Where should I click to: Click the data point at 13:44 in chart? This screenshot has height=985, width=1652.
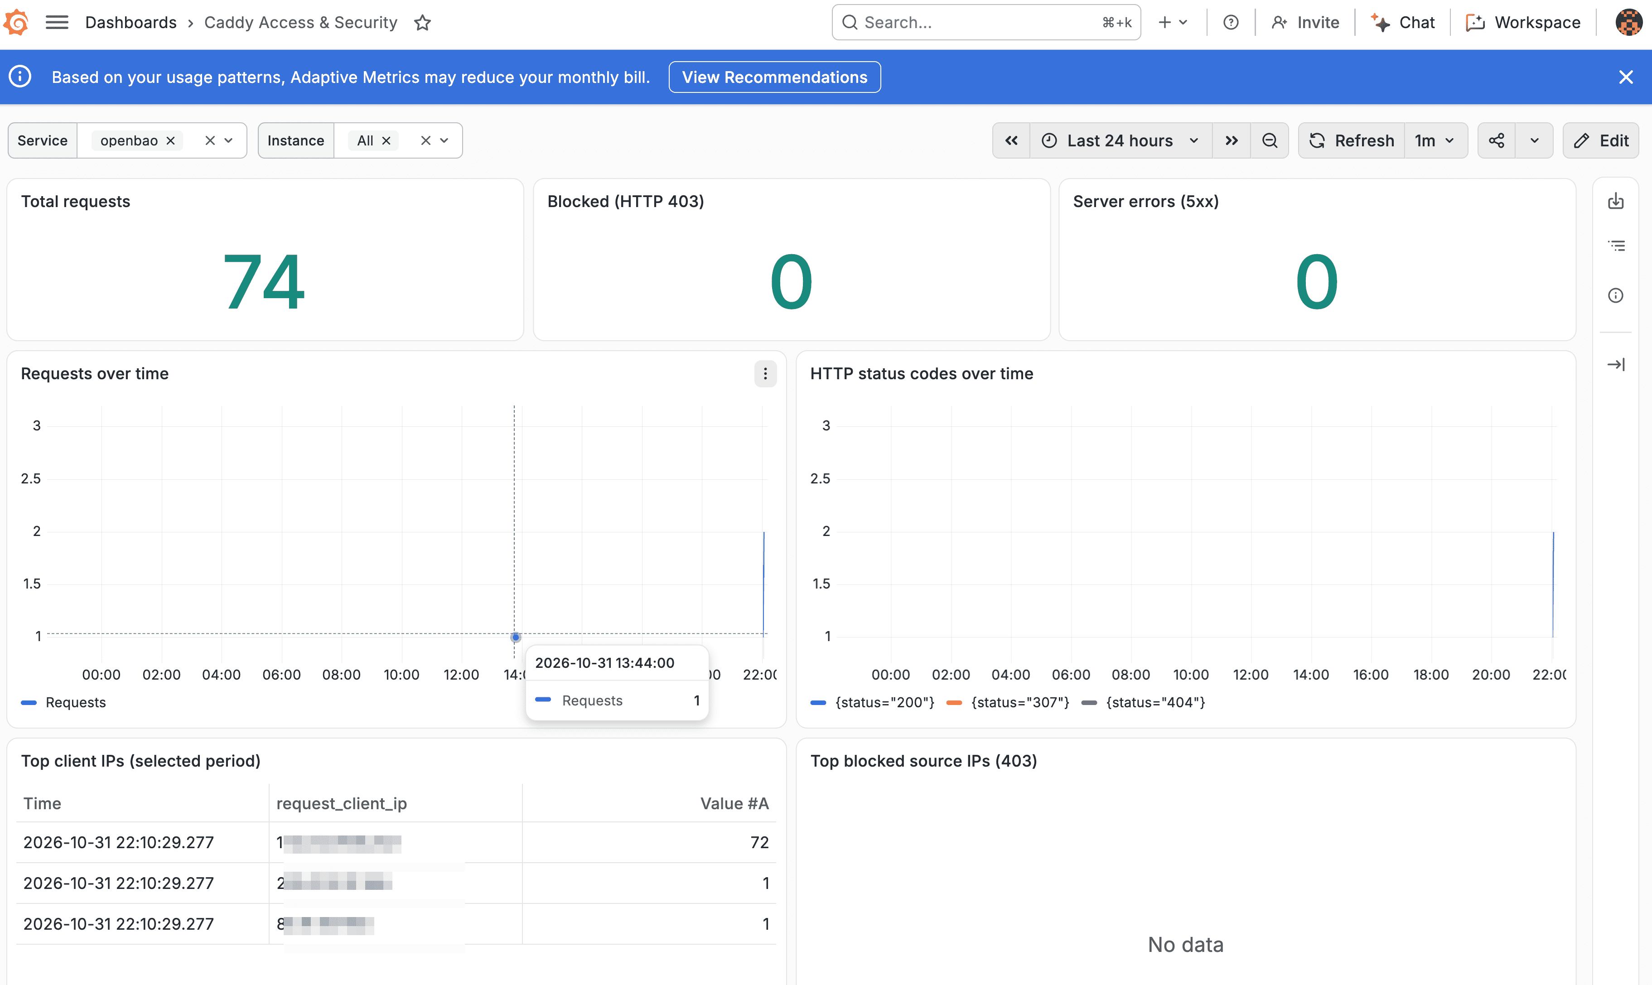pyautogui.click(x=515, y=637)
